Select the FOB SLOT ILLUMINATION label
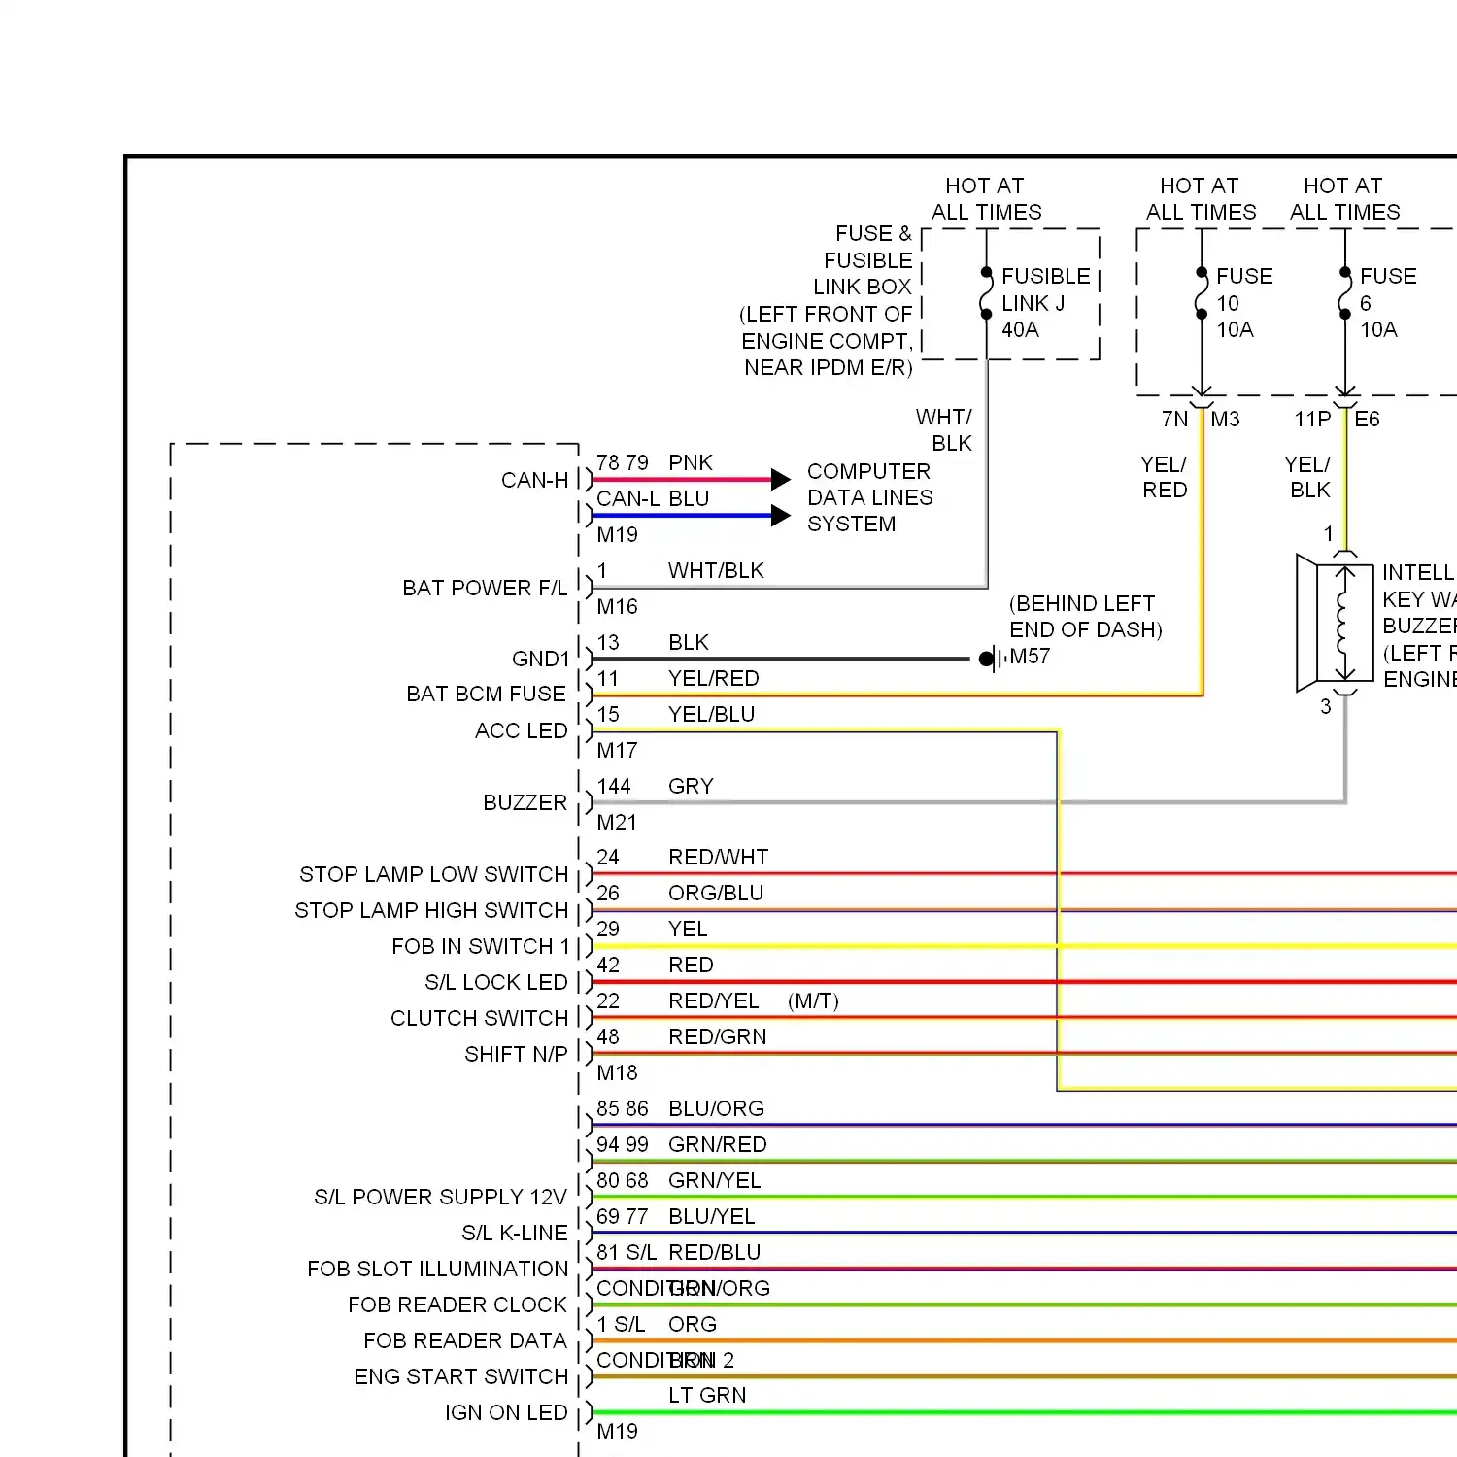1457x1457 pixels. (437, 1269)
